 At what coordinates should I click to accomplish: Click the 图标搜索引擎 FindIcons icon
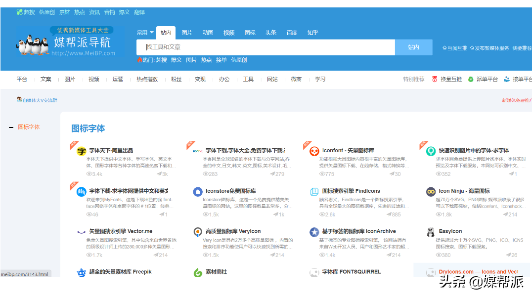tap(314, 192)
